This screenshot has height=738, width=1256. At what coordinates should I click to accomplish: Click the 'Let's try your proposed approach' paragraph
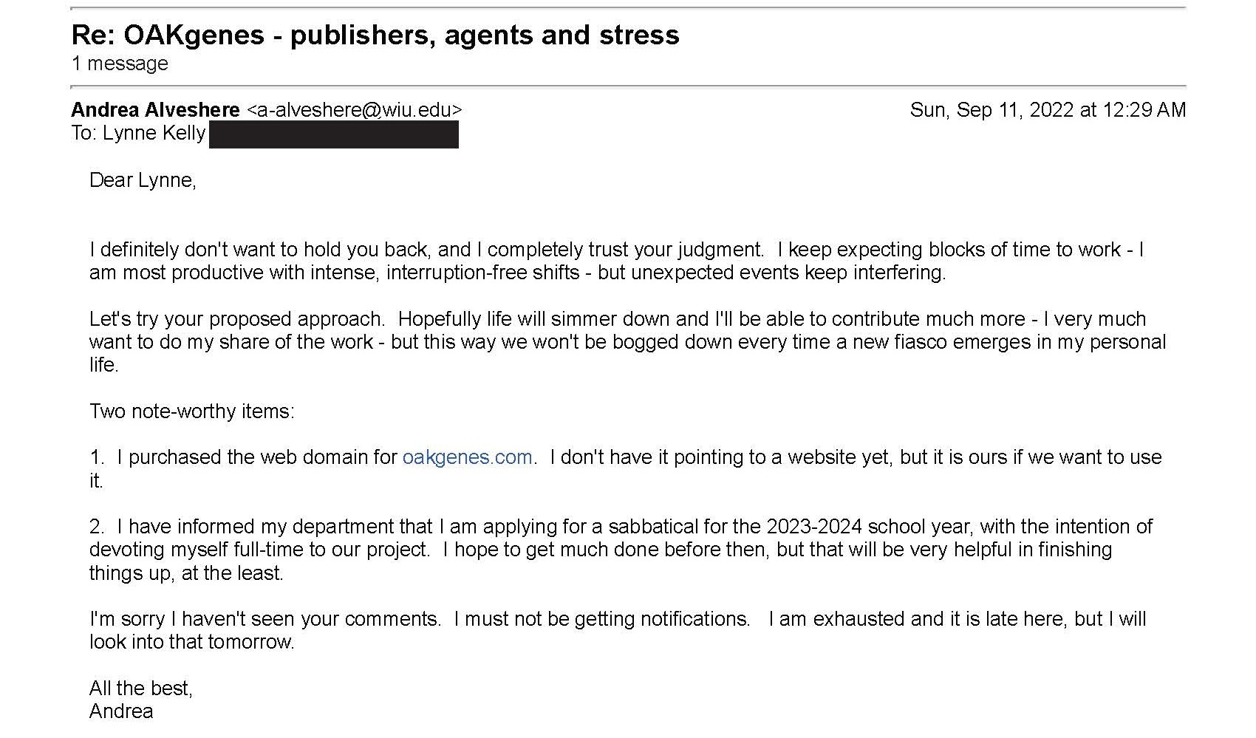pos(627,342)
